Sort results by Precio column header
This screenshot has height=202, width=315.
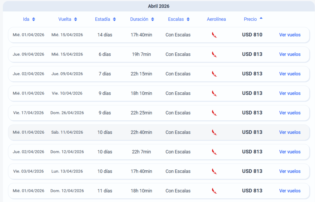pos(250,19)
